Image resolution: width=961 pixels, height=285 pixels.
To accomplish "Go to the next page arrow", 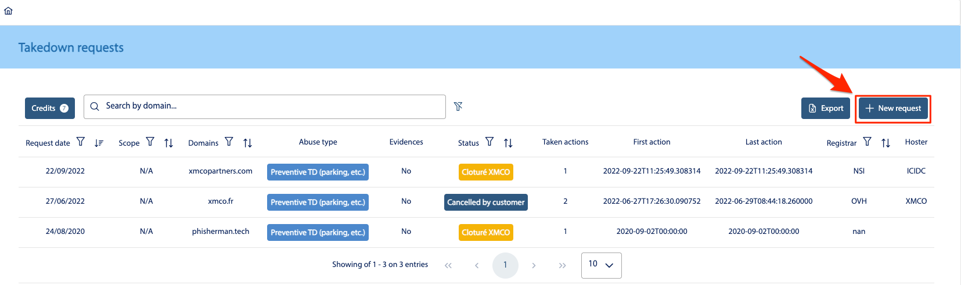I will tap(534, 265).
